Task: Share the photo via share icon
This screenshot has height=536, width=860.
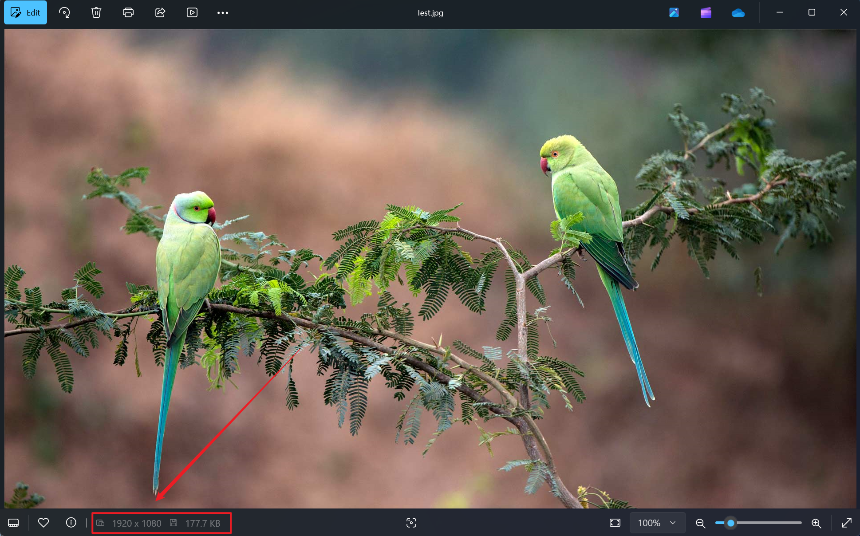Action: 160,12
